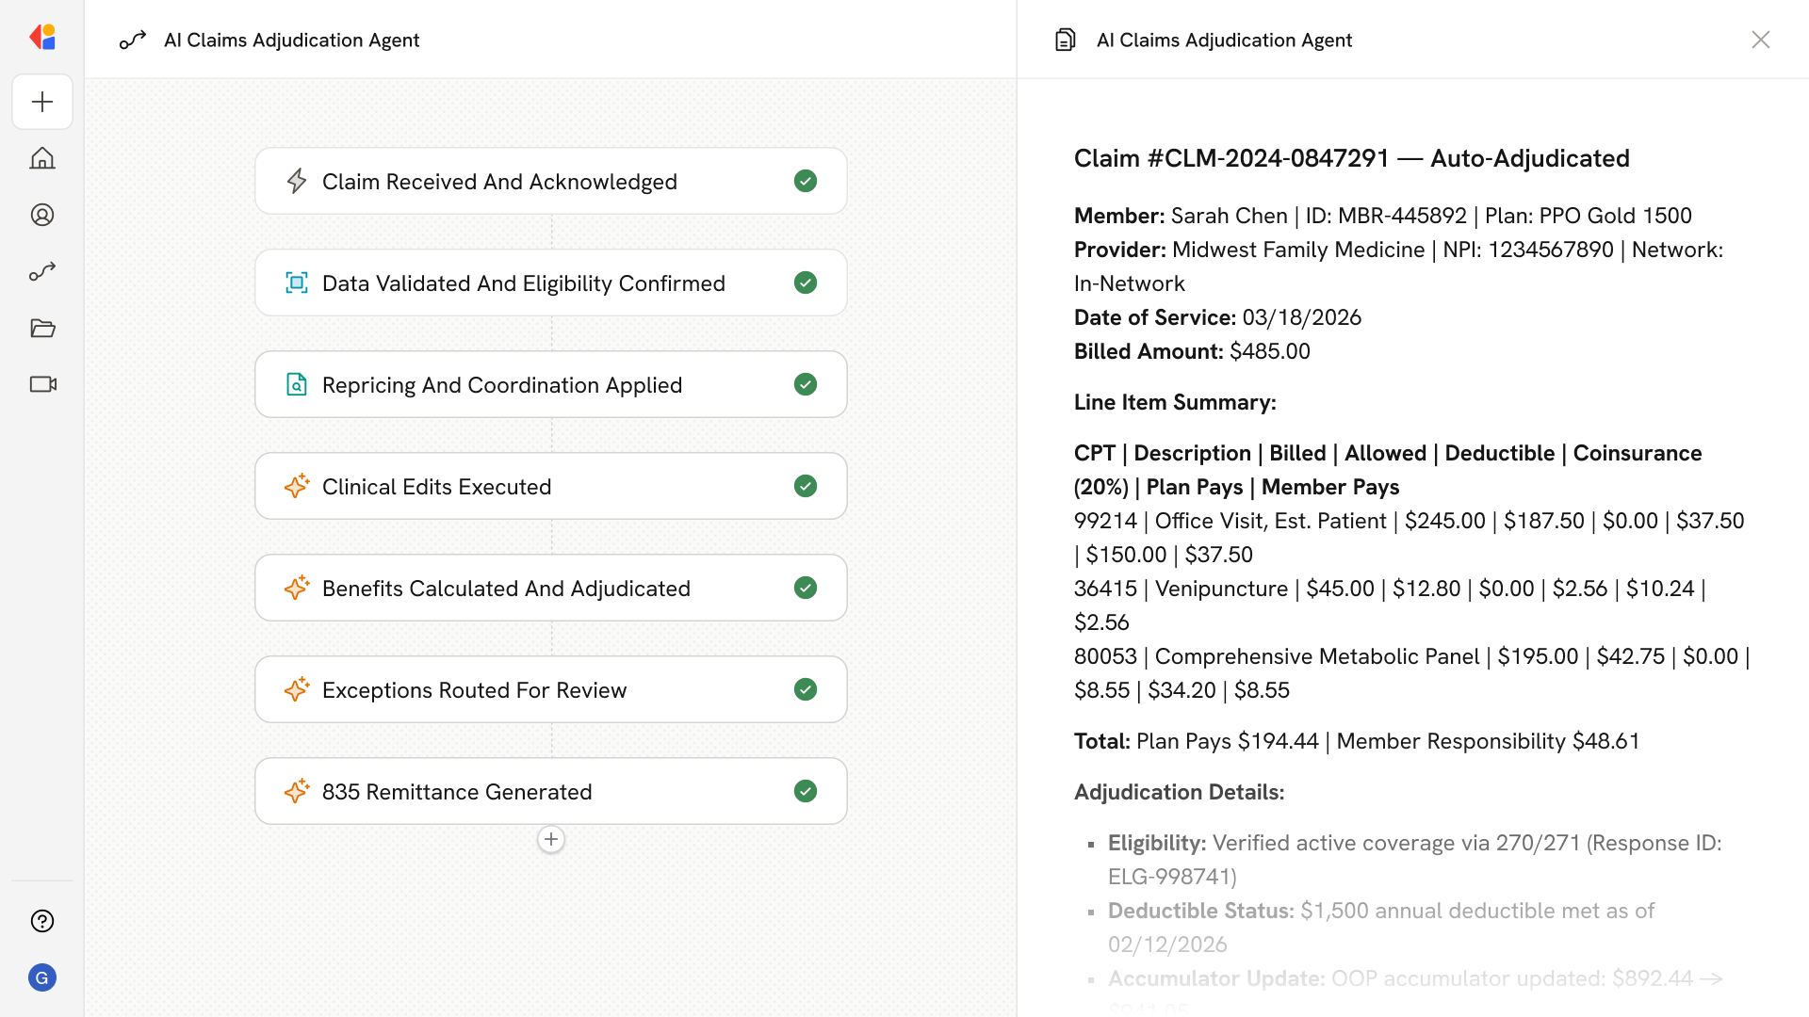
Task: Click the green check on 835 Remittance Generated
Action: click(805, 791)
